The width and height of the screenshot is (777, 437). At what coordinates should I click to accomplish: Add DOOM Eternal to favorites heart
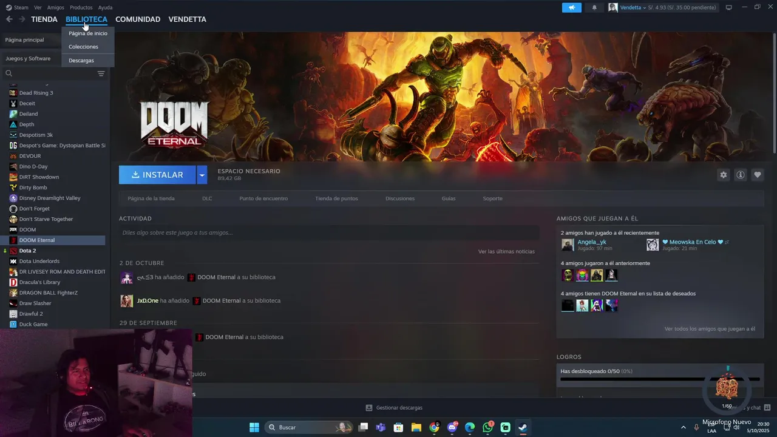tap(758, 175)
